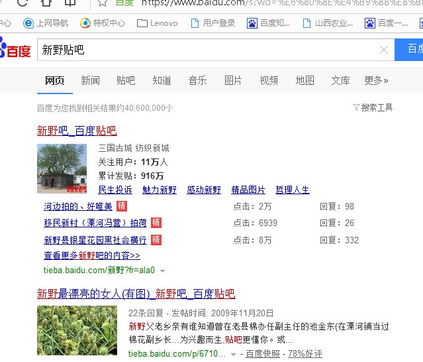Click the text 点击：6939
The width and height of the screenshot is (423, 362).
pos(256,223)
